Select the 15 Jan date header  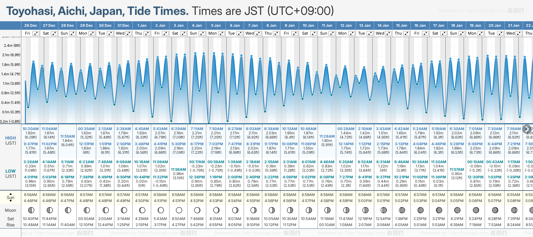401,26
